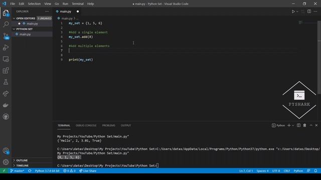Change encoding via UTF-8 item

pos(276,170)
